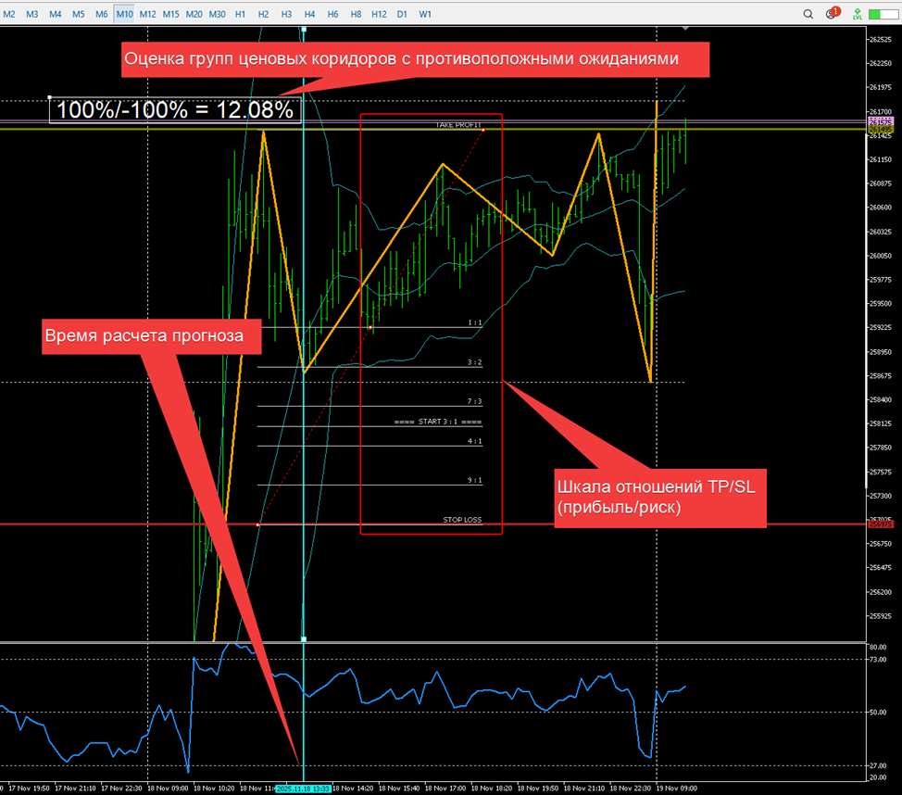Click the H6 timeframe button
902x795 pixels.
pos(332,14)
